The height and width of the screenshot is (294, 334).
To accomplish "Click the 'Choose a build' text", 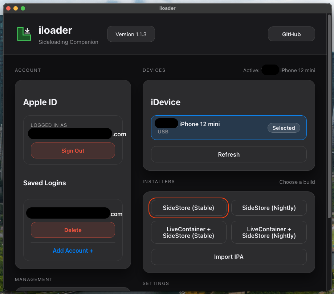I will click(x=297, y=182).
